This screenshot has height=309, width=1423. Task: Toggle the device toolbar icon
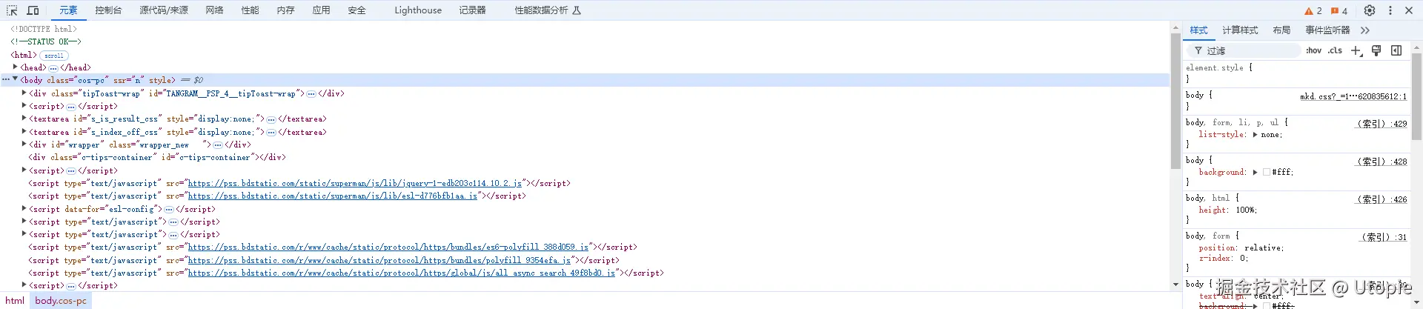(33, 10)
